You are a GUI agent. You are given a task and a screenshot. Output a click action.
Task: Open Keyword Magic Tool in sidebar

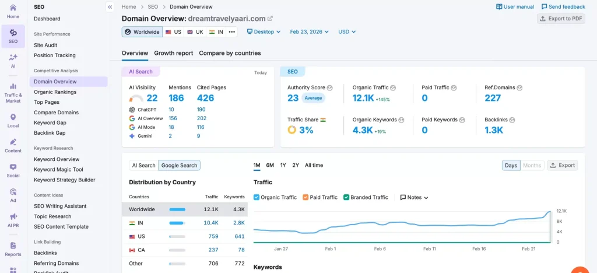pos(58,169)
